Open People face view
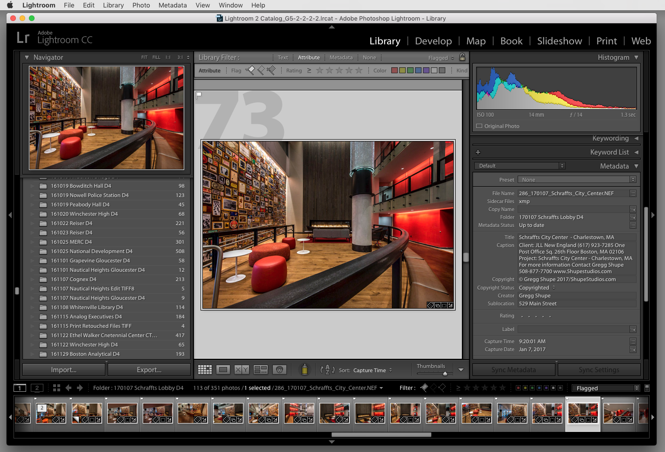665x452 pixels. tap(279, 370)
